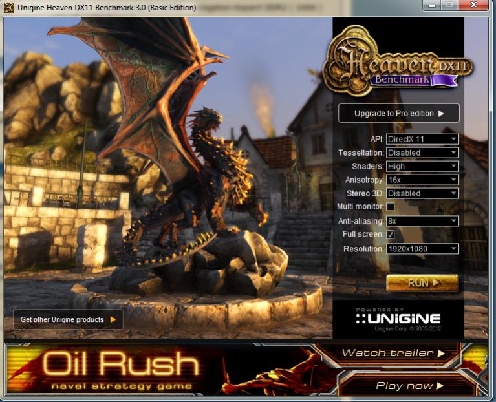Image resolution: width=496 pixels, height=402 pixels.
Task: Click the "Tessellation:" label
Action: point(361,153)
